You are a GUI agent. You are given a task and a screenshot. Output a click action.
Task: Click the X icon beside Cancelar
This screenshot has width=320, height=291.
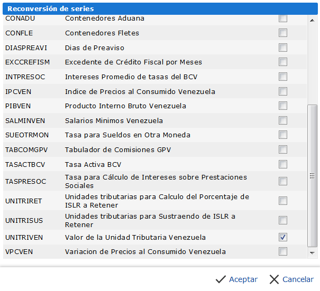pyautogui.click(x=274, y=279)
